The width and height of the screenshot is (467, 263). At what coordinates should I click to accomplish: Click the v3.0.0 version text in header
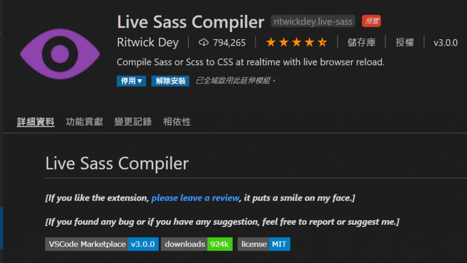446,43
